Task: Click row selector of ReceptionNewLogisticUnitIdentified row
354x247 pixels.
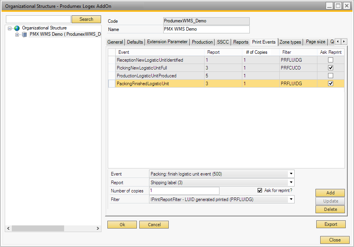Action: tap(112, 60)
